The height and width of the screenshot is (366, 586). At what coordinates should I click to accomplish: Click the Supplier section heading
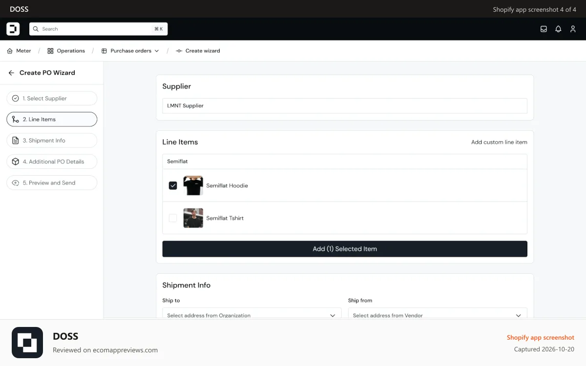click(x=177, y=86)
